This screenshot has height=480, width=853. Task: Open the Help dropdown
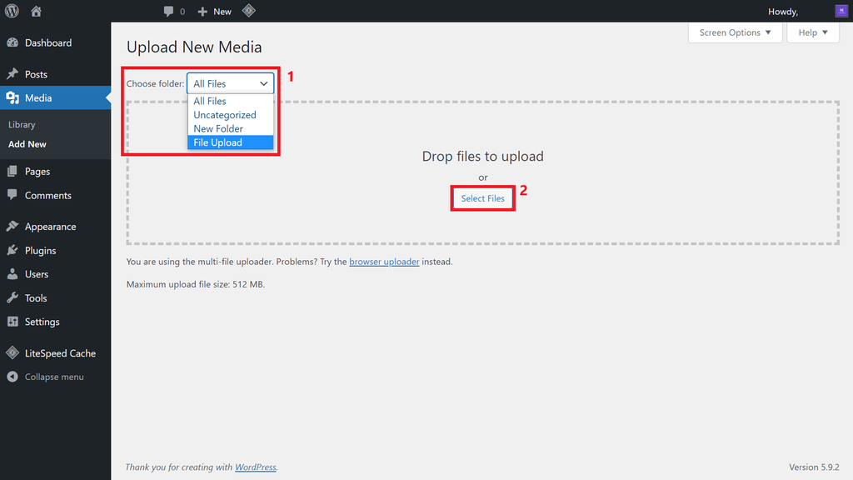click(811, 32)
